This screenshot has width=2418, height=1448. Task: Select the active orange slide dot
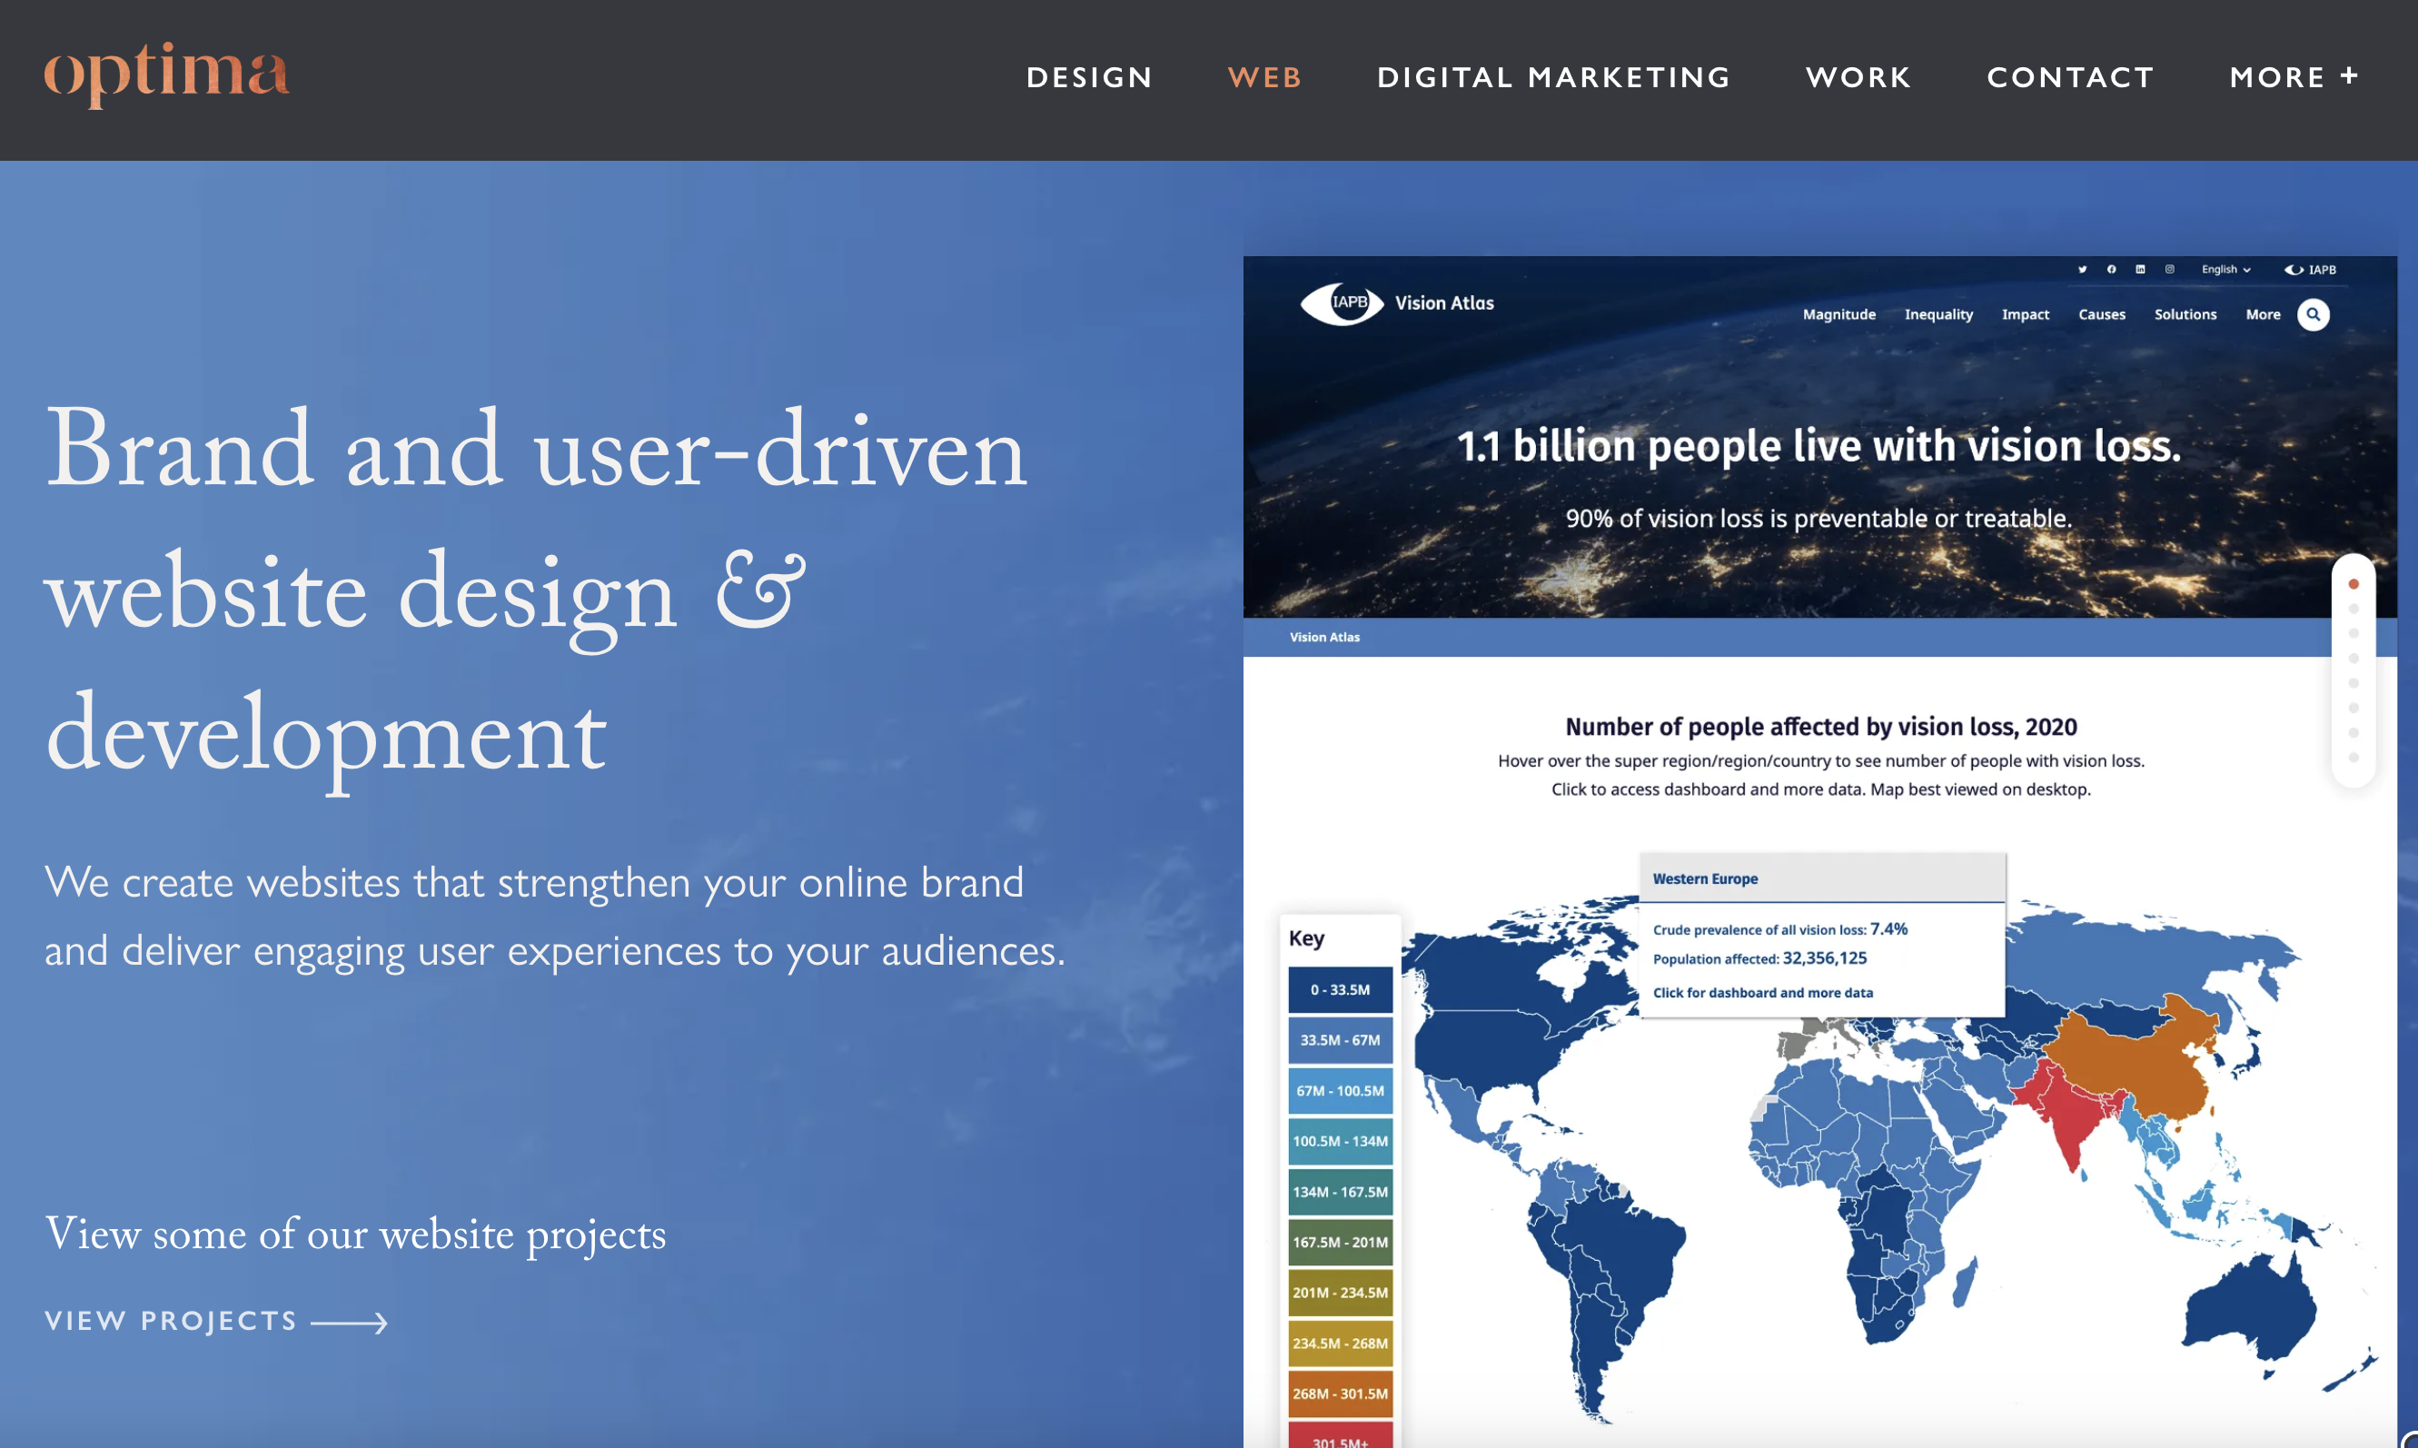2354,583
